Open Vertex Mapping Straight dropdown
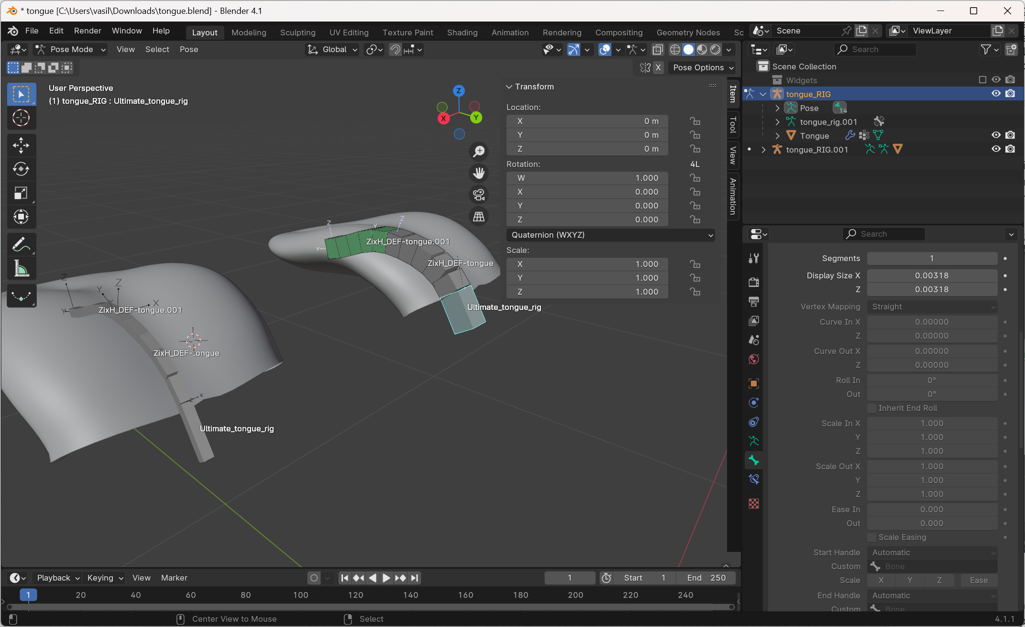Image resolution: width=1025 pixels, height=627 pixels. pos(932,307)
